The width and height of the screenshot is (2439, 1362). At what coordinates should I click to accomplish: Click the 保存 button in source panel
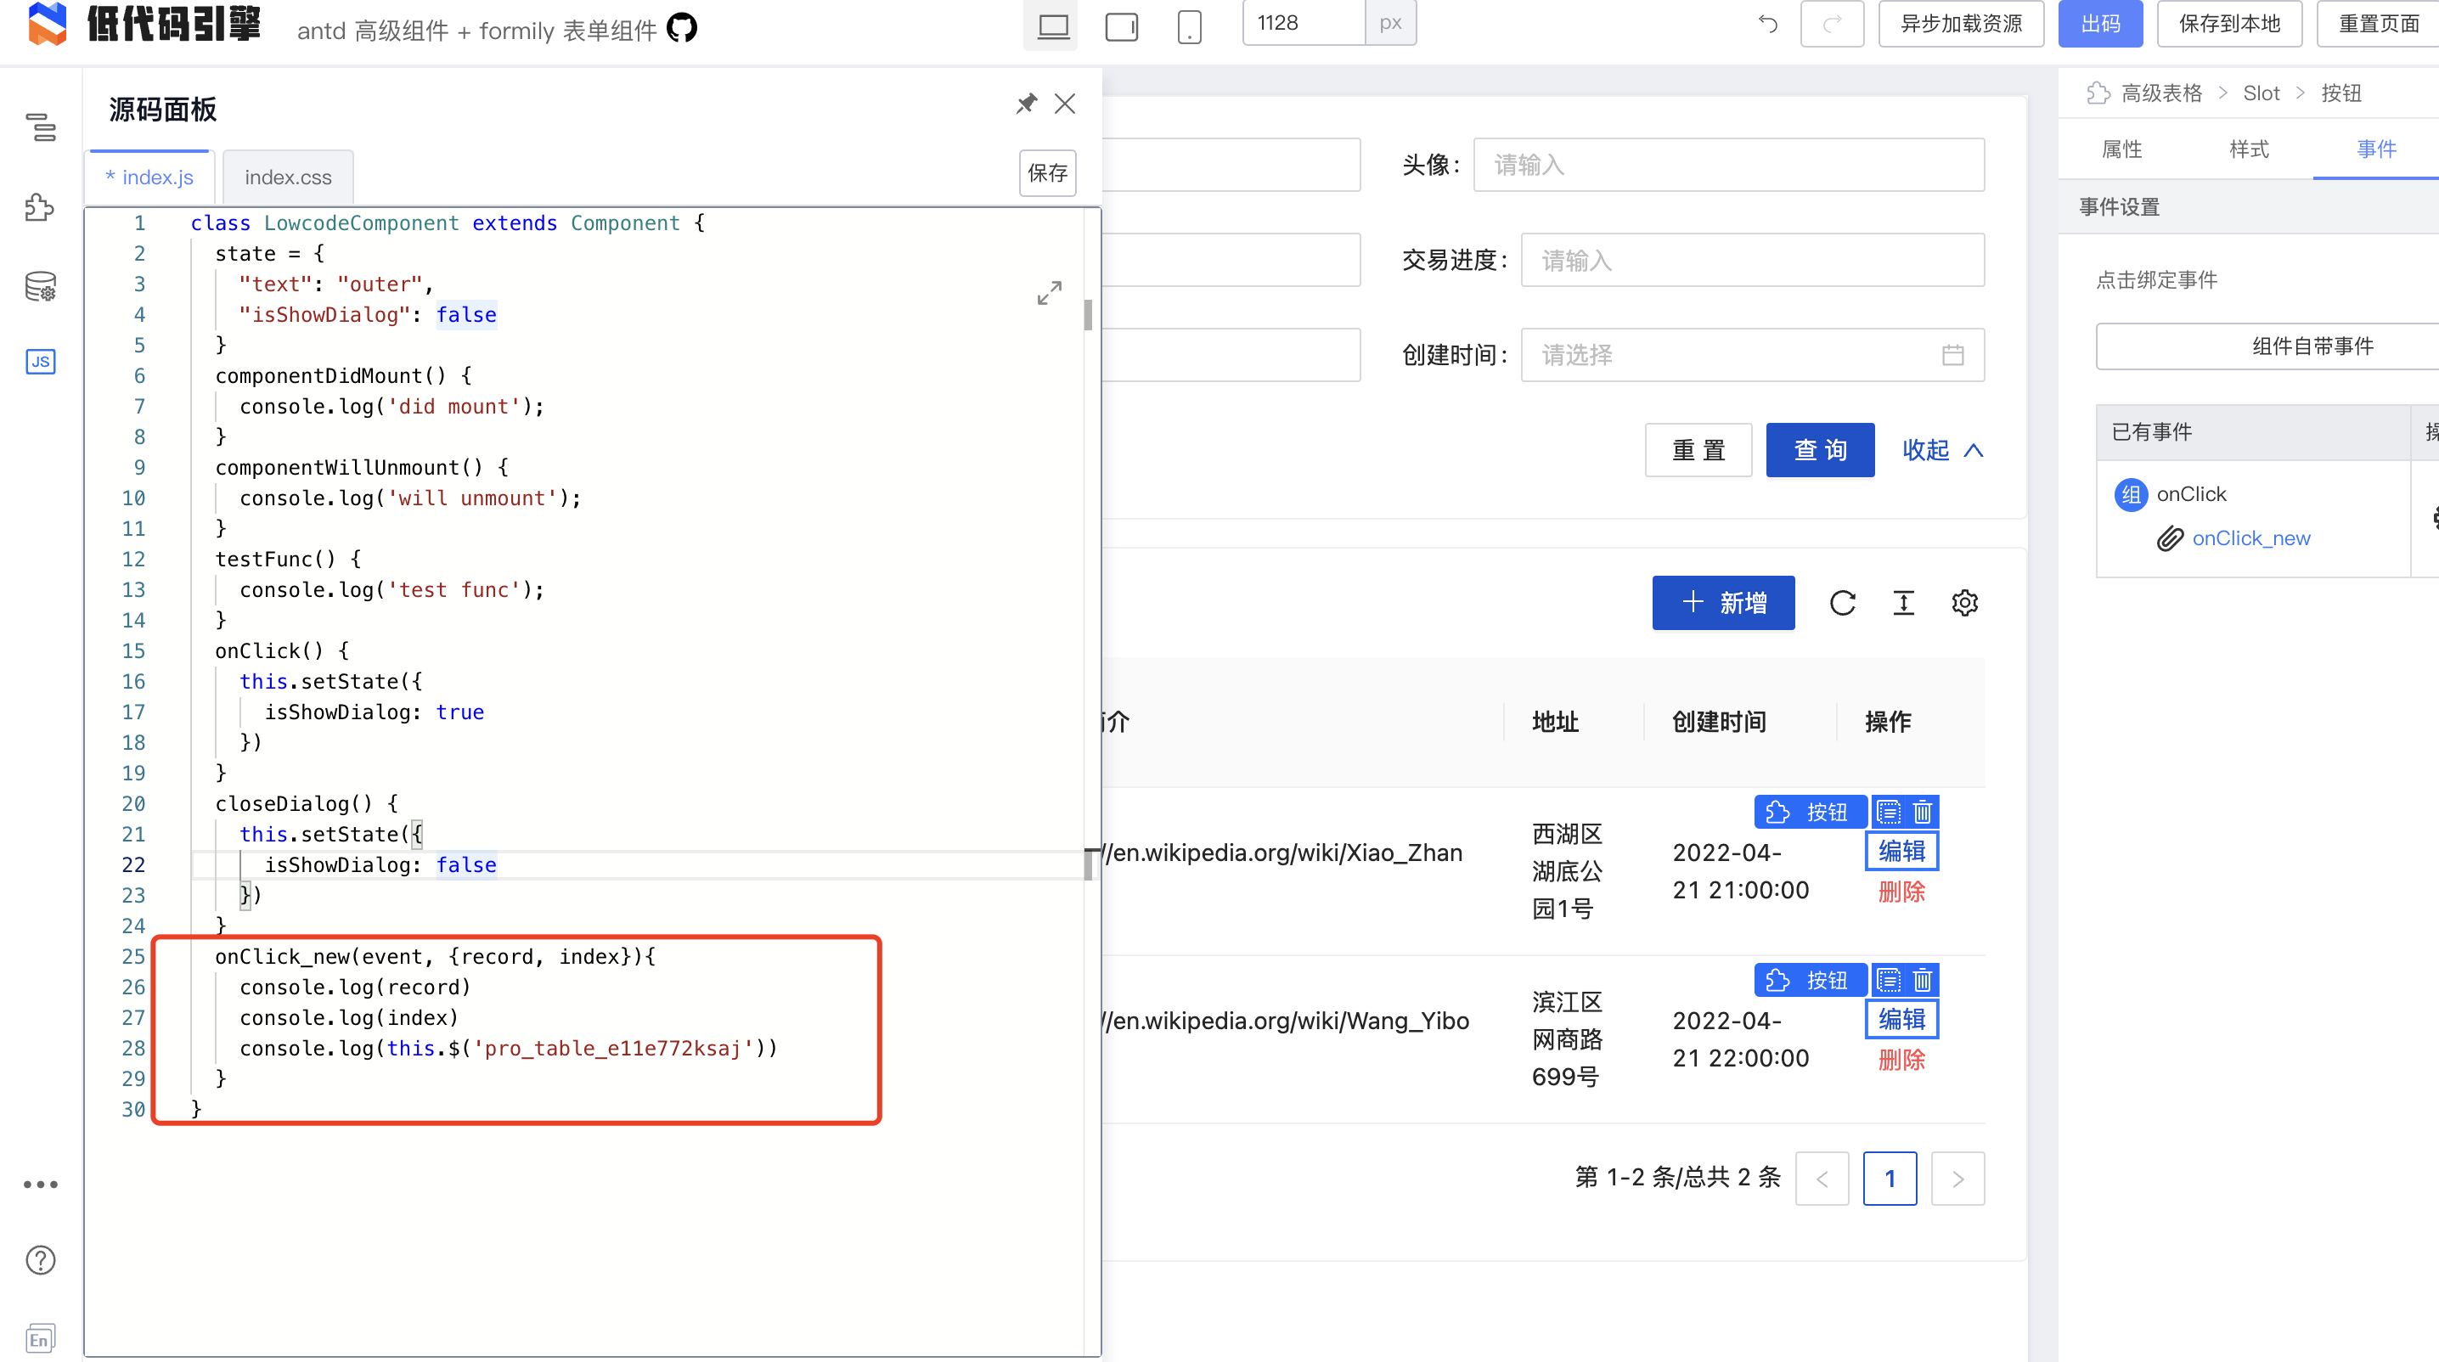pyautogui.click(x=1047, y=173)
